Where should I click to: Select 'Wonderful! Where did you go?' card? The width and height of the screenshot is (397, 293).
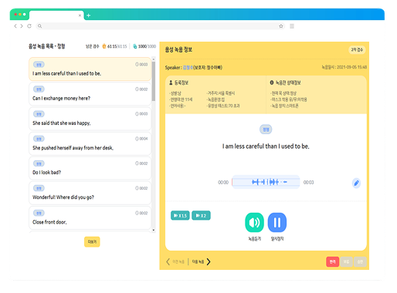pos(90,193)
